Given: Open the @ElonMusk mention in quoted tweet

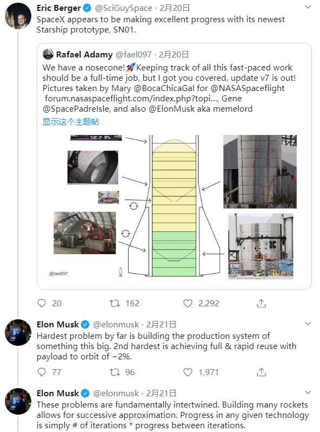Looking at the screenshot, I should tap(172, 109).
